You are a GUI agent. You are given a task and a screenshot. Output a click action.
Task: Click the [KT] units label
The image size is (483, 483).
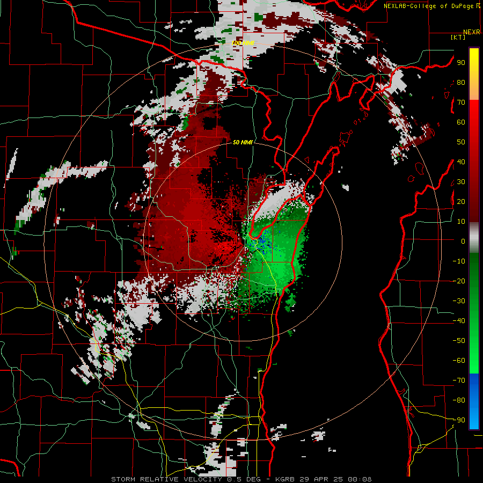pos(458,37)
